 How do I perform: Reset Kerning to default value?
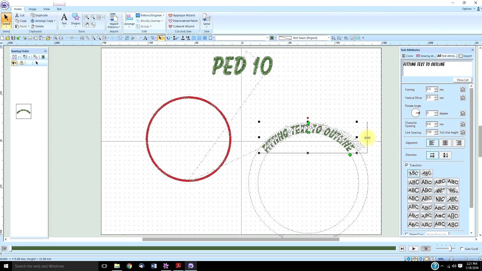point(463,90)
